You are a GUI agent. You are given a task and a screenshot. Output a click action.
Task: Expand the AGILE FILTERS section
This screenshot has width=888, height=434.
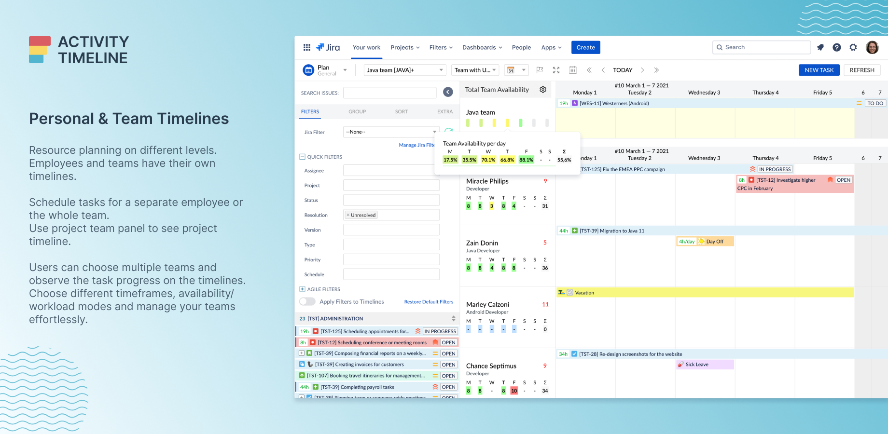(x=302, y=289)
